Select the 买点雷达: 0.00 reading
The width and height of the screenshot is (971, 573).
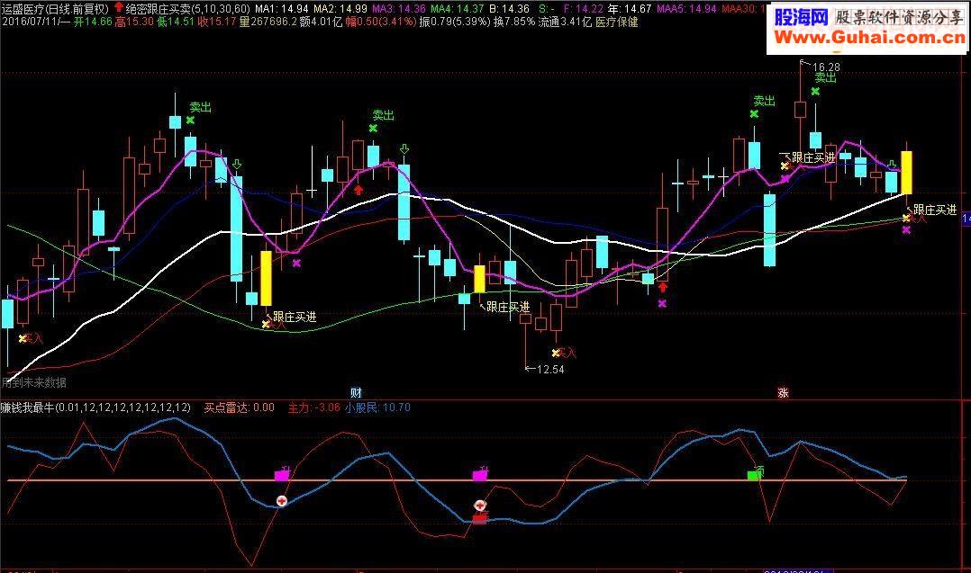coord(239,407)
